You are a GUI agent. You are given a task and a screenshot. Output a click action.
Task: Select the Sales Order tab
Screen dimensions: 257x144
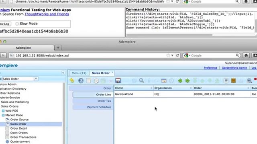[101, 73]
